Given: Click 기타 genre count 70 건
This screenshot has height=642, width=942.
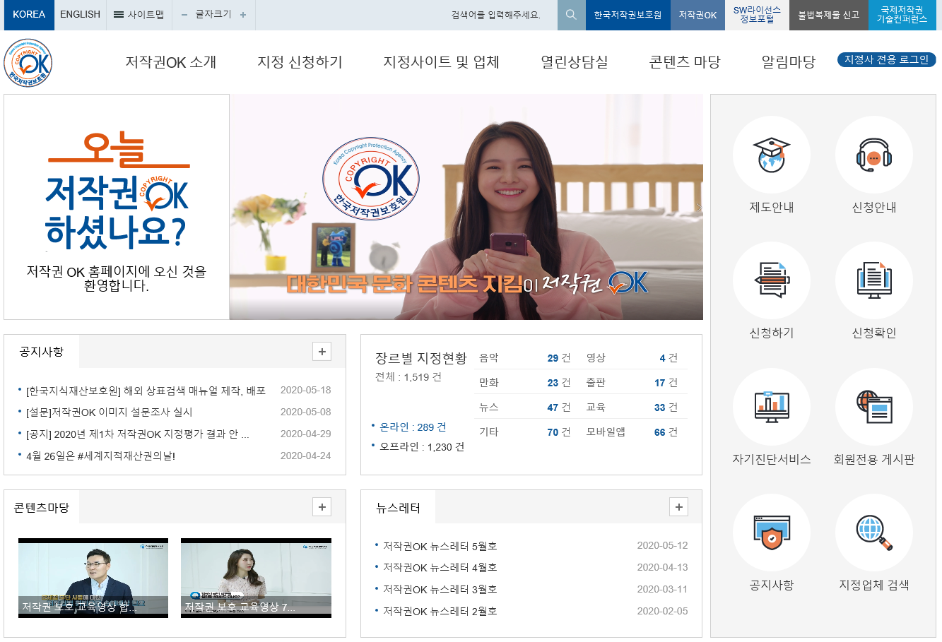Looking at the screenshot, I should click(558, 432).
